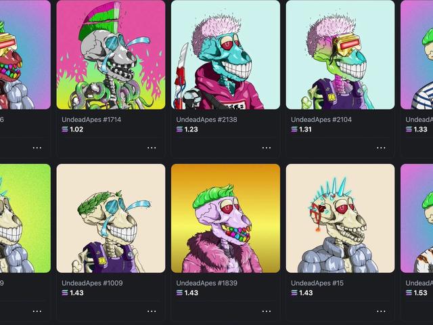433x325 pixels.
Task: Open the UndeadApes #1839 gold background artwork
Action: click(x=225, y=218)
